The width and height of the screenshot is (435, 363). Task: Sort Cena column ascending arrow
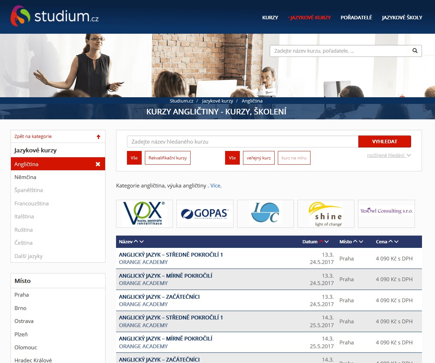coord(391,242)
